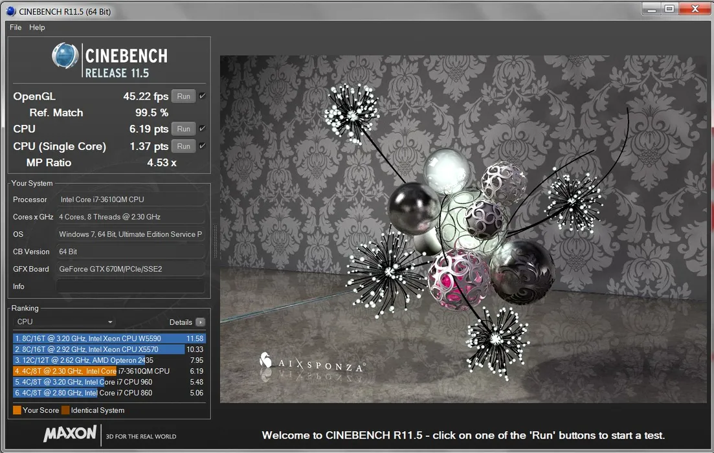Image resolution: width=714 pixels, height=453 pixels.
Task: Run the CPU (Single Core) test
Action: point(183,146)
